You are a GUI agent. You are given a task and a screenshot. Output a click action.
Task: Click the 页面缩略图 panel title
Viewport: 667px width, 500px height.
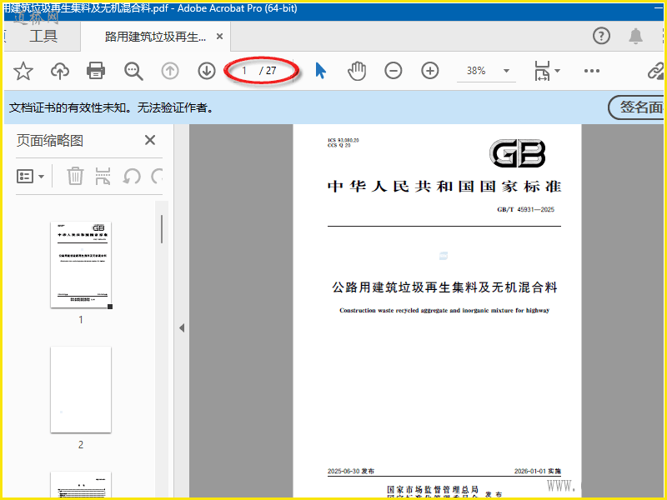click(50, 140)
